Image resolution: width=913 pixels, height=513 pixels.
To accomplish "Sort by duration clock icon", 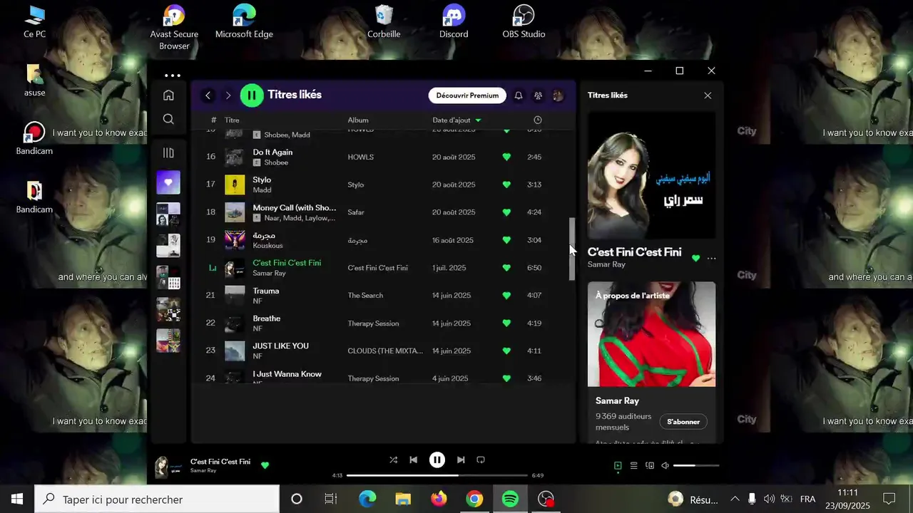I will [538, 120].
